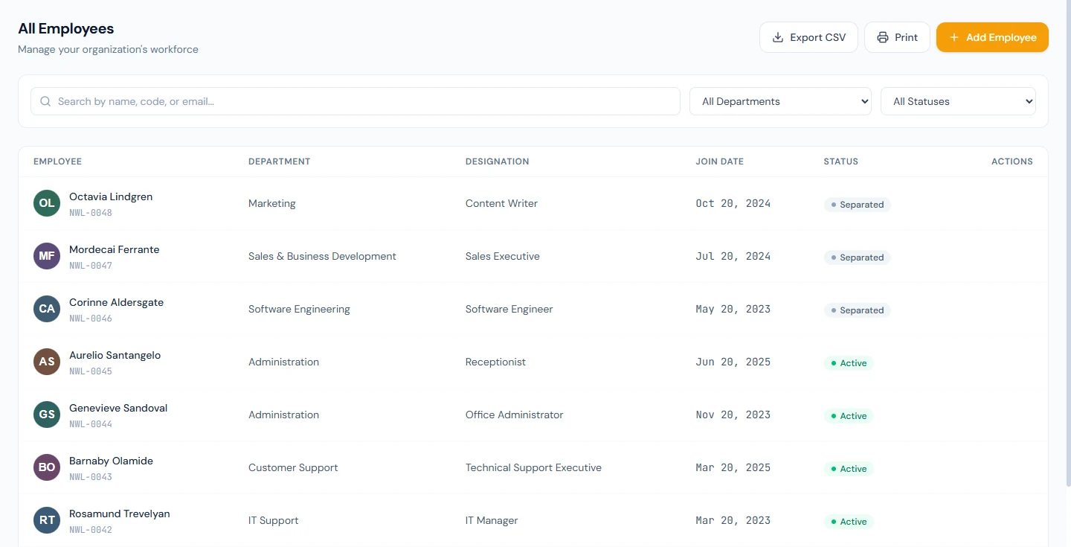Click the AS avatar for Aurelio Santangelo

[x=47, y=362]
